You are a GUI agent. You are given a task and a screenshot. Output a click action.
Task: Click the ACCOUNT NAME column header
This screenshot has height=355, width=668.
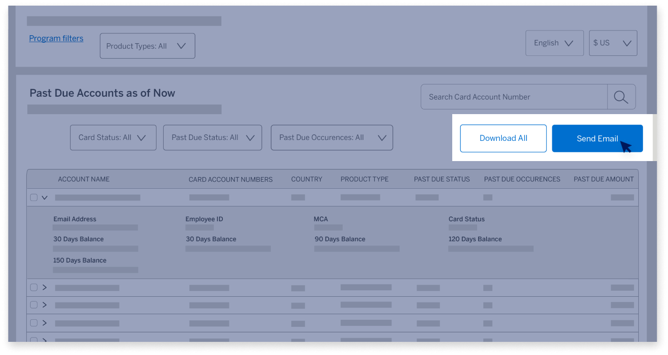click(84, 179)
